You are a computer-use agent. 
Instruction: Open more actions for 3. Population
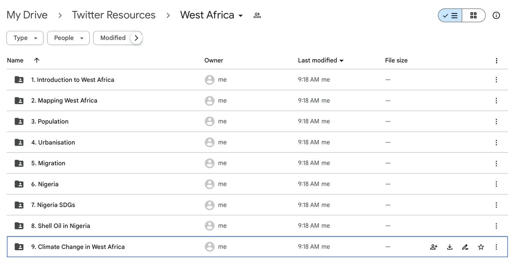(496, 122)
